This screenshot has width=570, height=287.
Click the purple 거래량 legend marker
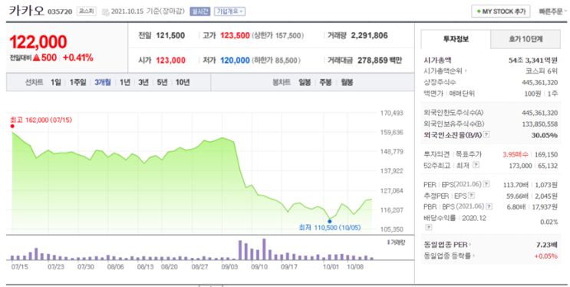pos(389,242)
